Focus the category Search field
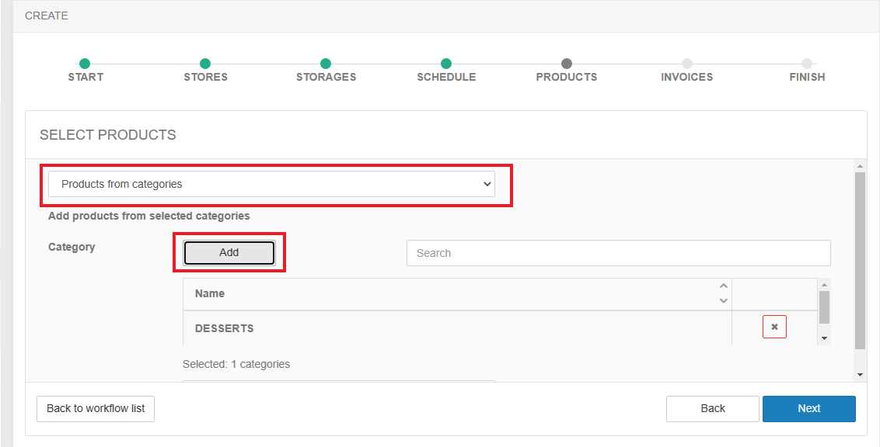Screen dimensions: 880x447 618,253
